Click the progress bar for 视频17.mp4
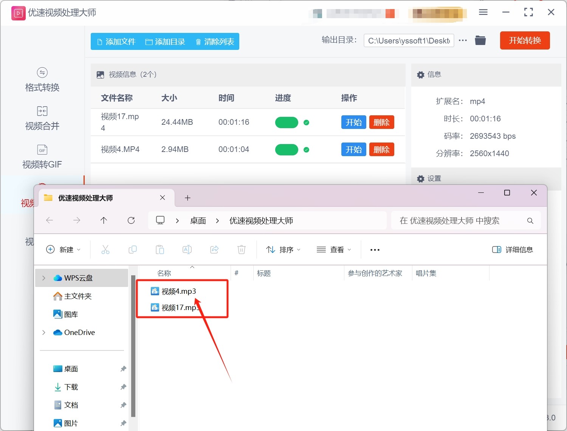This screenshot has height=431, width=567. (287, 122)
